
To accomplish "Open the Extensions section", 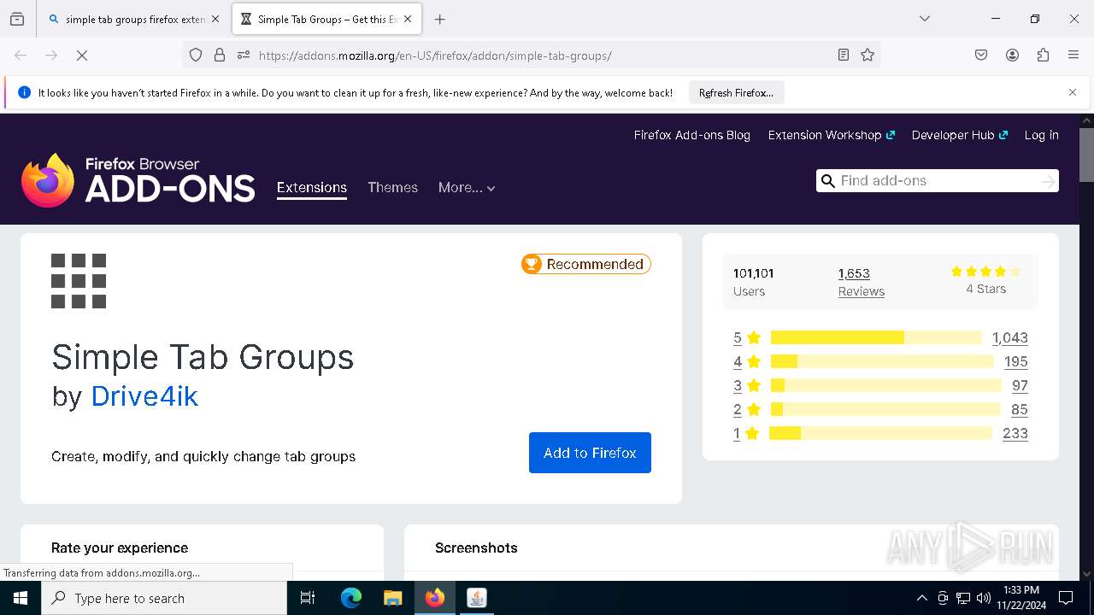I will click(312, 188).
